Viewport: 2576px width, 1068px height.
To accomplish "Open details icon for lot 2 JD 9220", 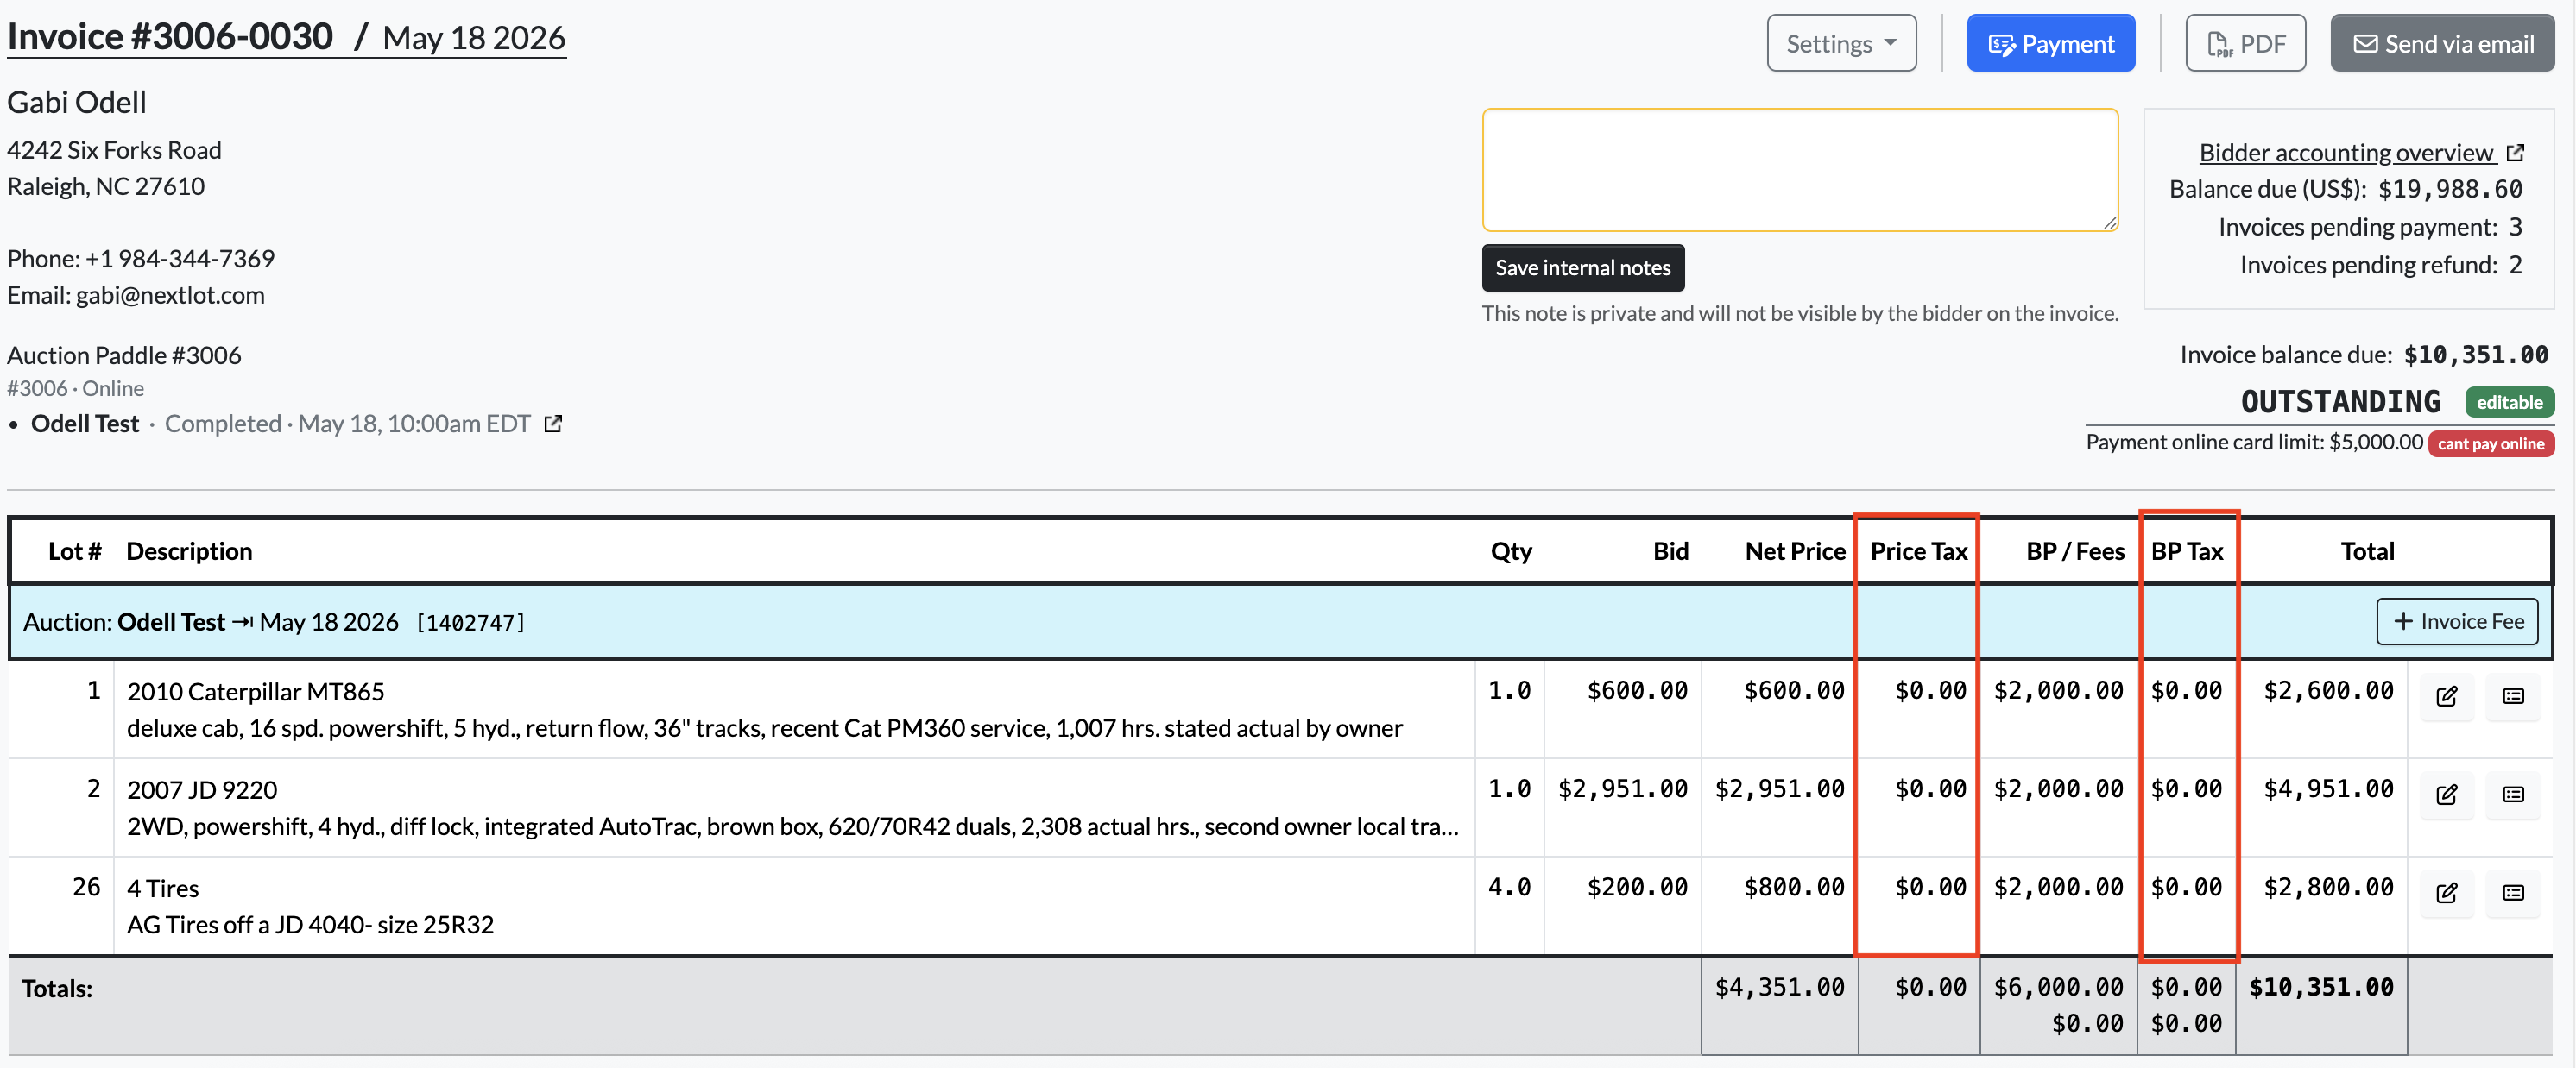I will tap(2513, 795).
